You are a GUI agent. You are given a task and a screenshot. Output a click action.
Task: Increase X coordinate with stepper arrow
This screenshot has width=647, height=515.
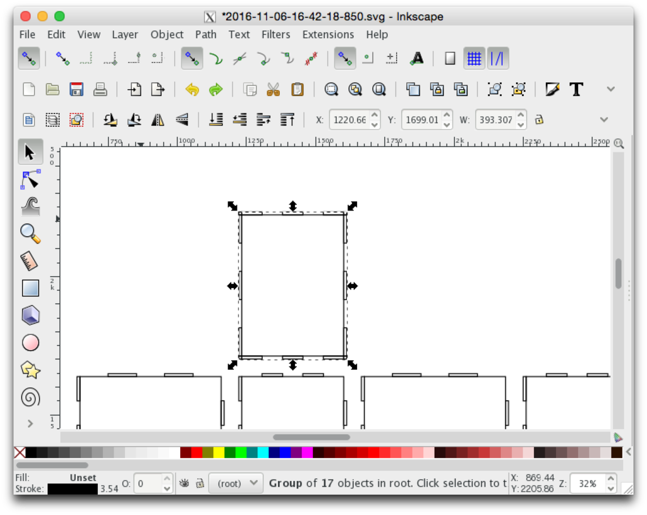click(375, 115)
